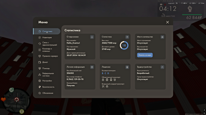Screen dimensions: 206x115
Task: Click the HUD money amount 62 844₽
Action: (x=194, y=18)
